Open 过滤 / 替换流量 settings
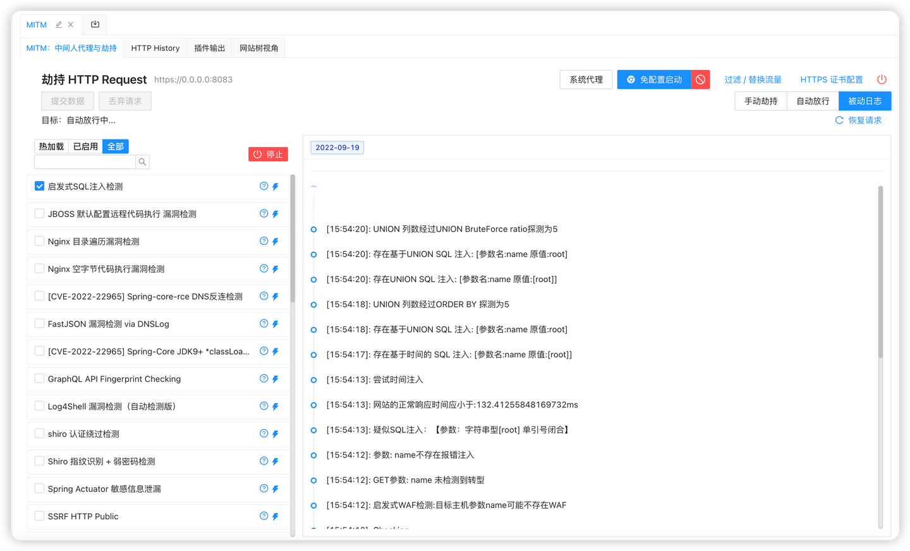The width and height of the screenshot is (910, 551). click(753, 80)
